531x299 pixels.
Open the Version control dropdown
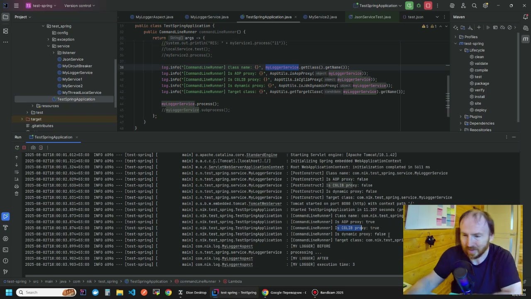pos(80,6)
